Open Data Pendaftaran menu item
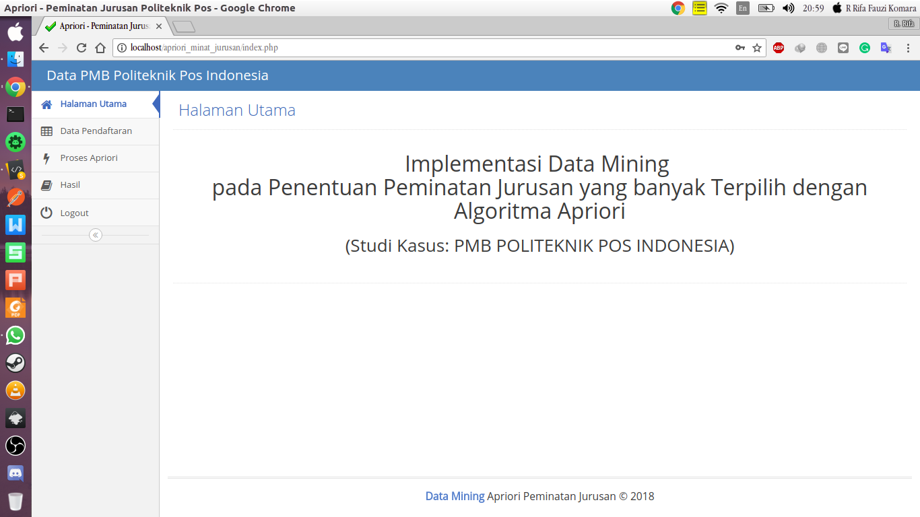This screenshot has height=517, width=920. pos(96,131)
